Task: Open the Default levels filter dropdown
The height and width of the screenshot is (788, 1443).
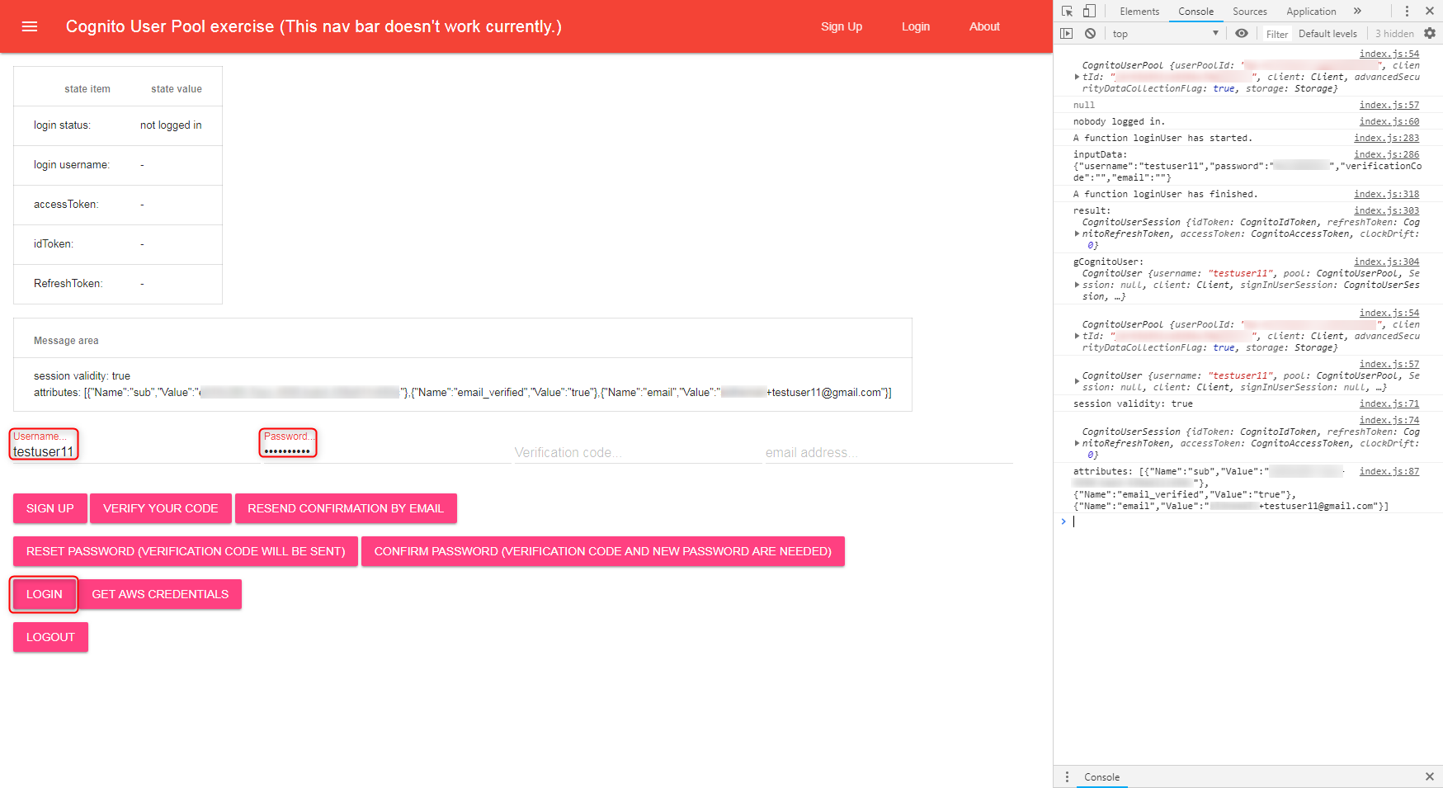Action: tap(1327, 33)
